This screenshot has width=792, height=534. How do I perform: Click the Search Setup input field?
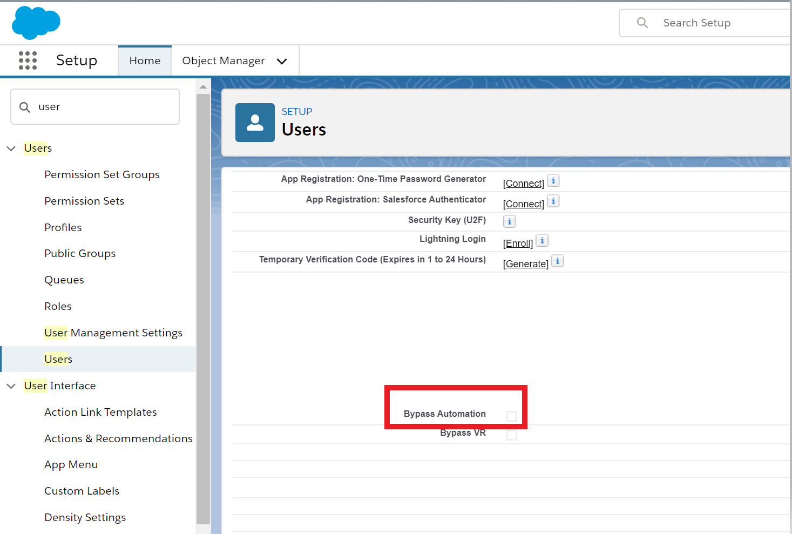[x=705, y=23]
